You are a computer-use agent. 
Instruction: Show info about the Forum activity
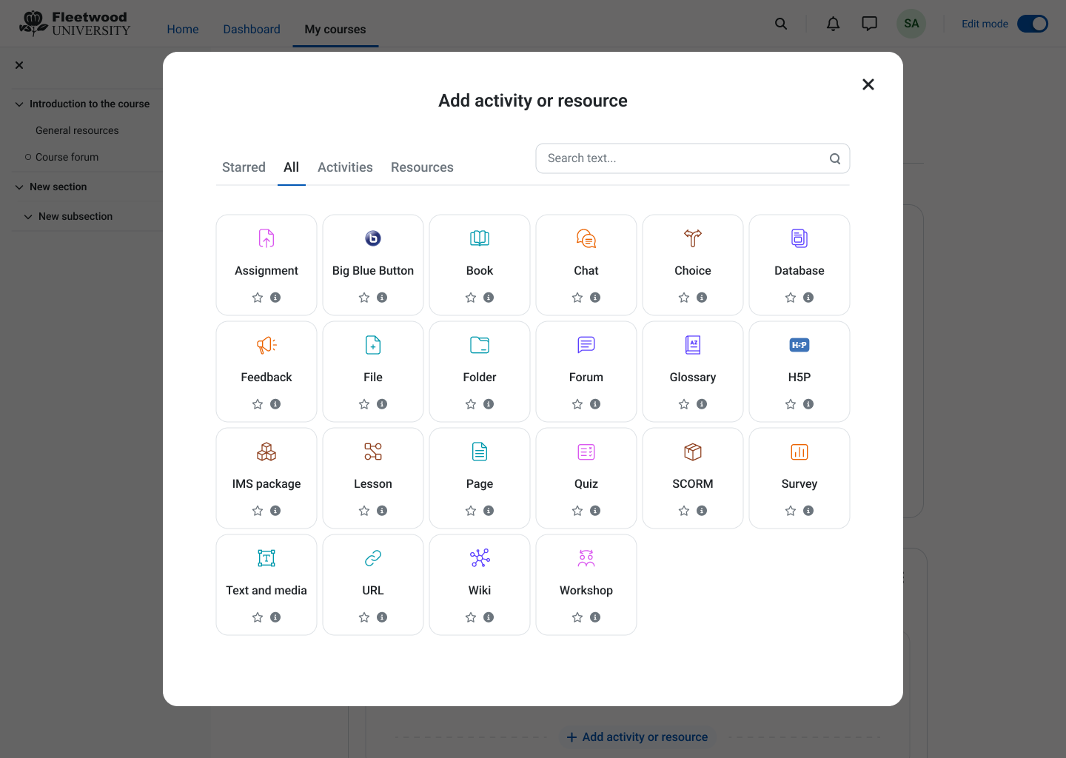595,403
